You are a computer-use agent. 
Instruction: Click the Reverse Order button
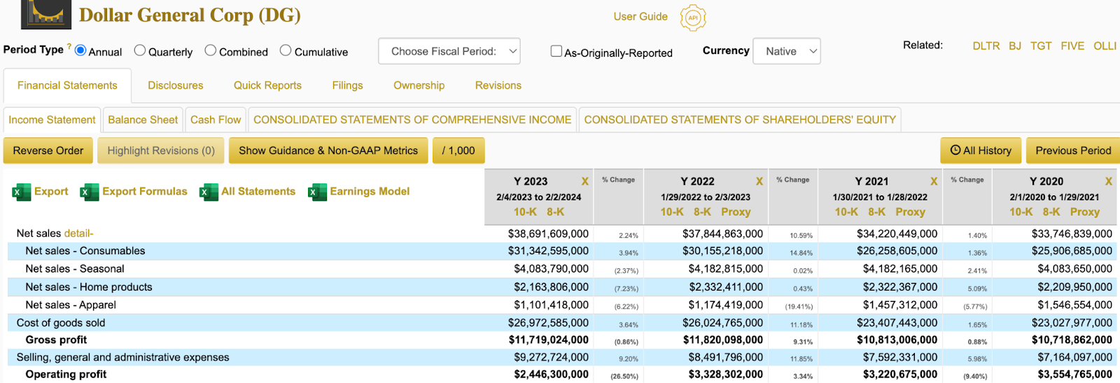[x=48, y=151]
